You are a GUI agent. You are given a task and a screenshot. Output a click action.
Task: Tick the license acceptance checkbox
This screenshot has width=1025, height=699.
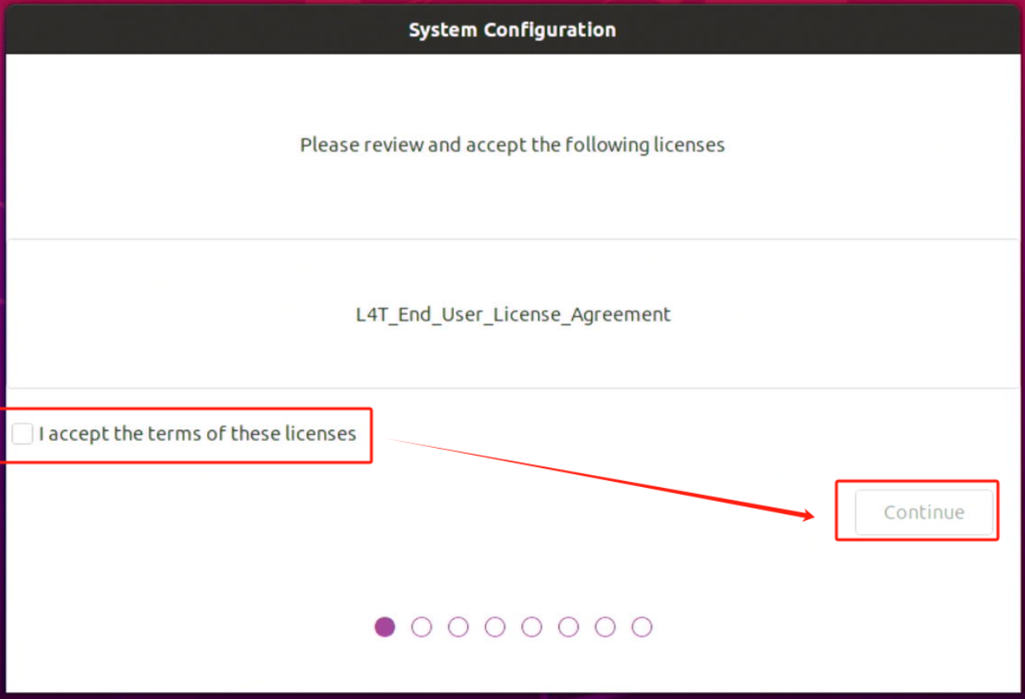point(23,434)
